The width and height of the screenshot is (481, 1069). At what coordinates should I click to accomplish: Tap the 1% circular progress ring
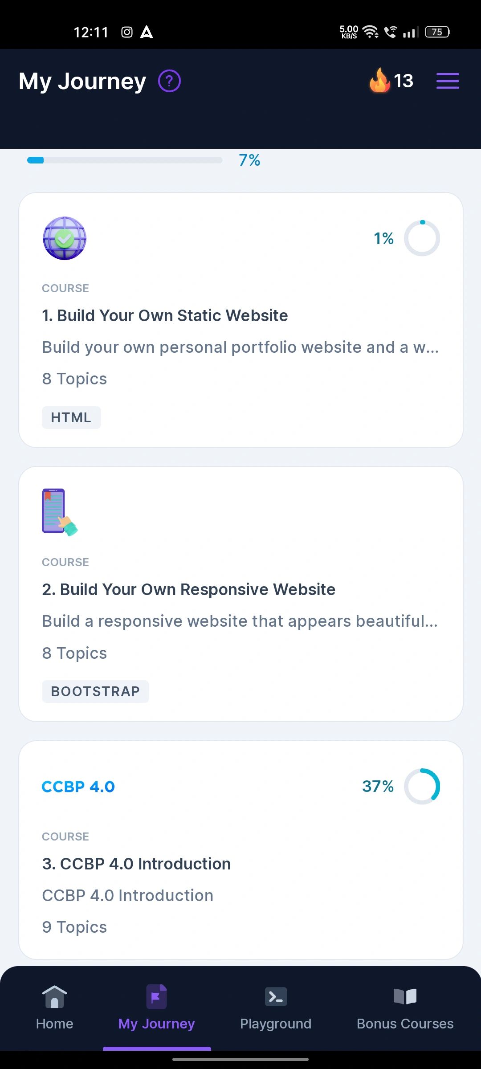(422, 238)
